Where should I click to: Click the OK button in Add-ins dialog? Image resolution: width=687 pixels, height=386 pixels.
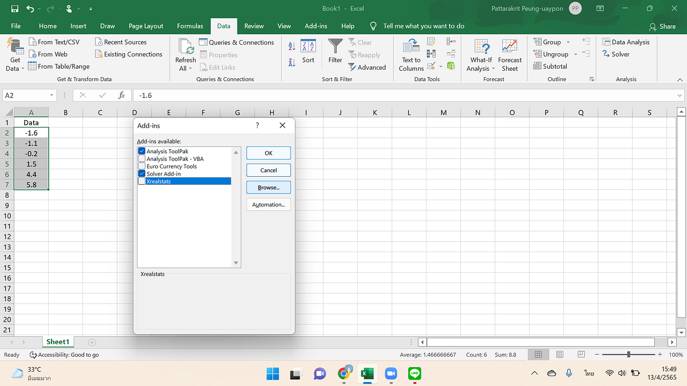click(x=268, y=153)
